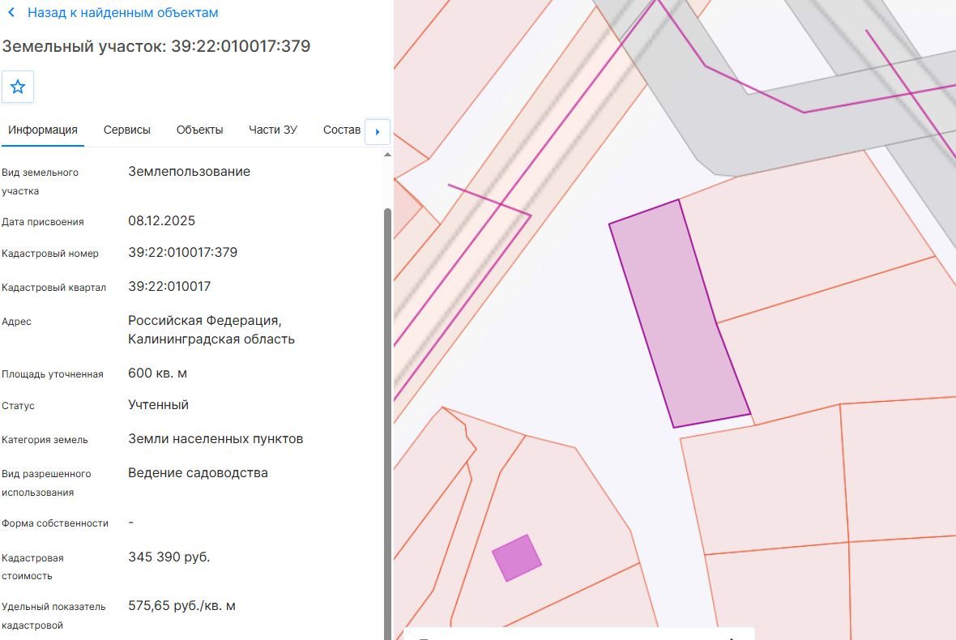Click the area value 600 кв. м

coord(157,373)
